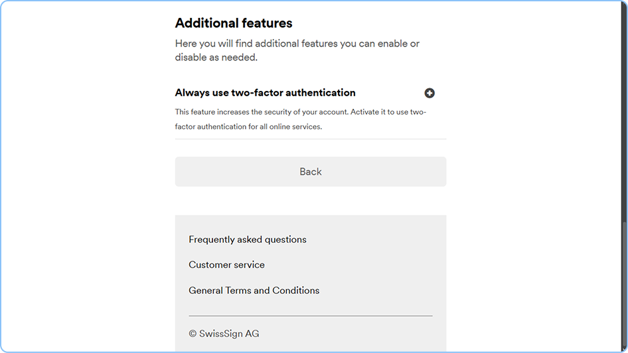This screenshot has height=353, width=628.
Task: Click the 'Additional features' heading
Action: pyautogui.click(x=234, y=23)
